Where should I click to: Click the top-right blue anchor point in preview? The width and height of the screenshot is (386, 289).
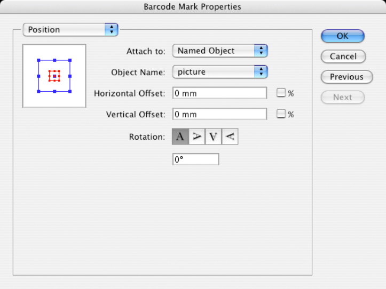(70, 60)
